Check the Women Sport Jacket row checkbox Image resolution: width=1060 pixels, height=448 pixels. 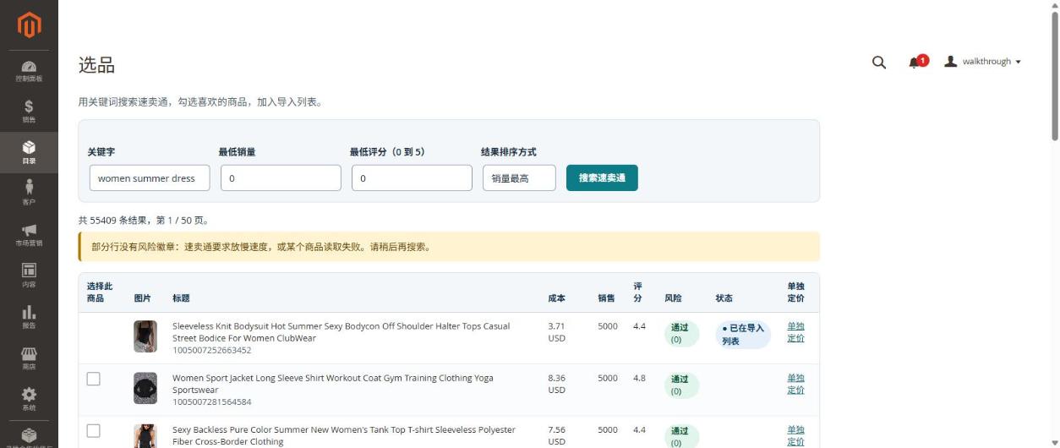94,379
